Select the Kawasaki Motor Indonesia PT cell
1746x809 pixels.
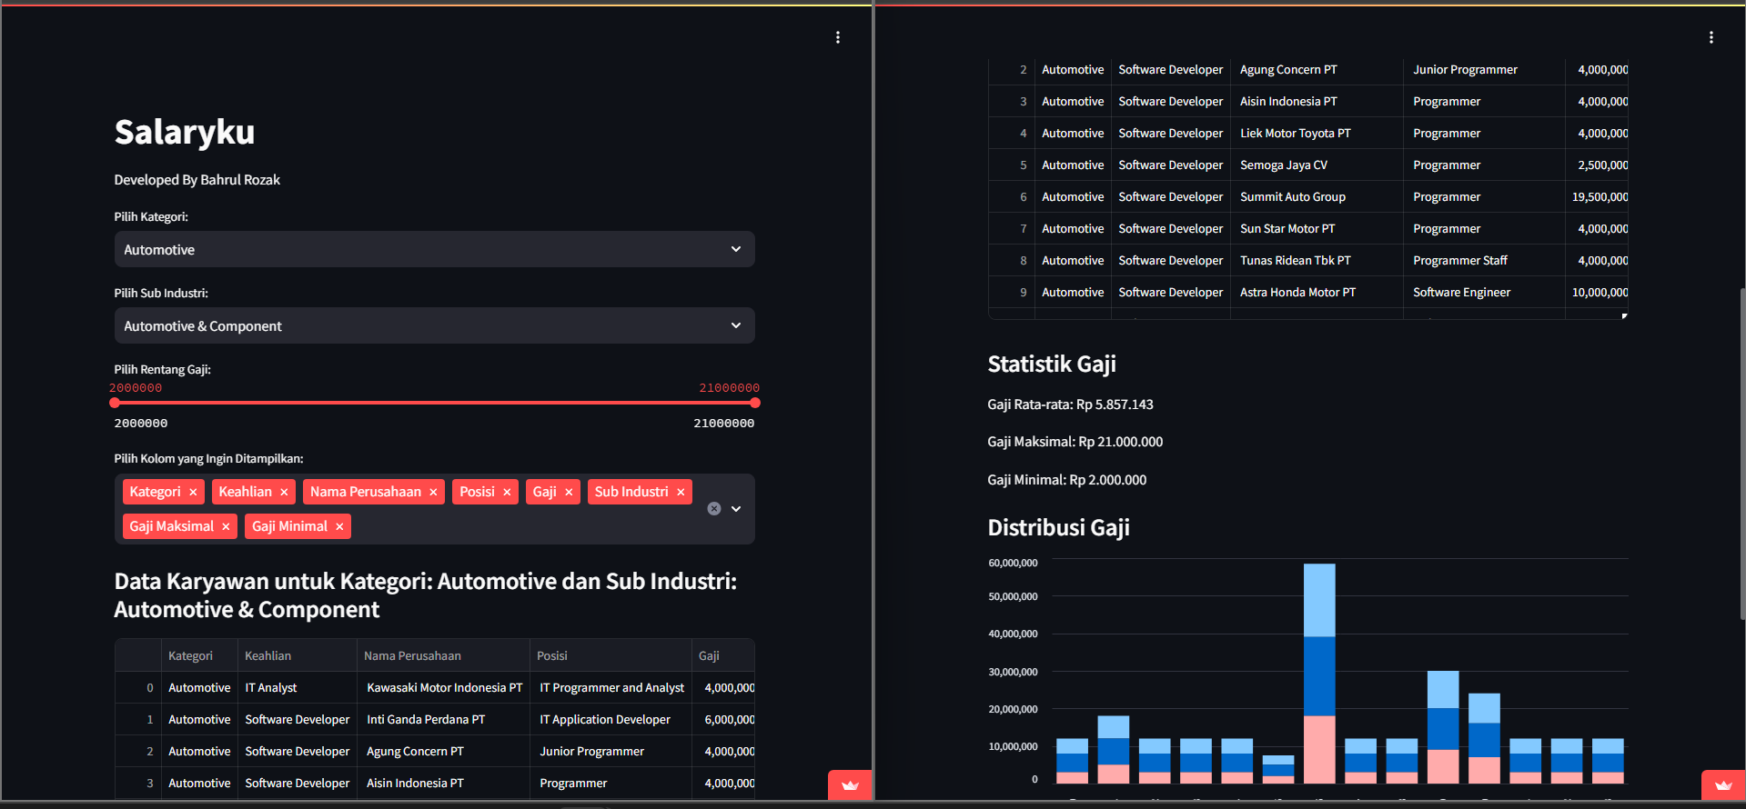click(443, 687)
